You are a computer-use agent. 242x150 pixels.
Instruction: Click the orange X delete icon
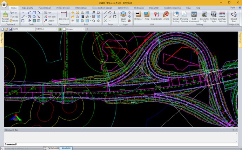point(78,13)
